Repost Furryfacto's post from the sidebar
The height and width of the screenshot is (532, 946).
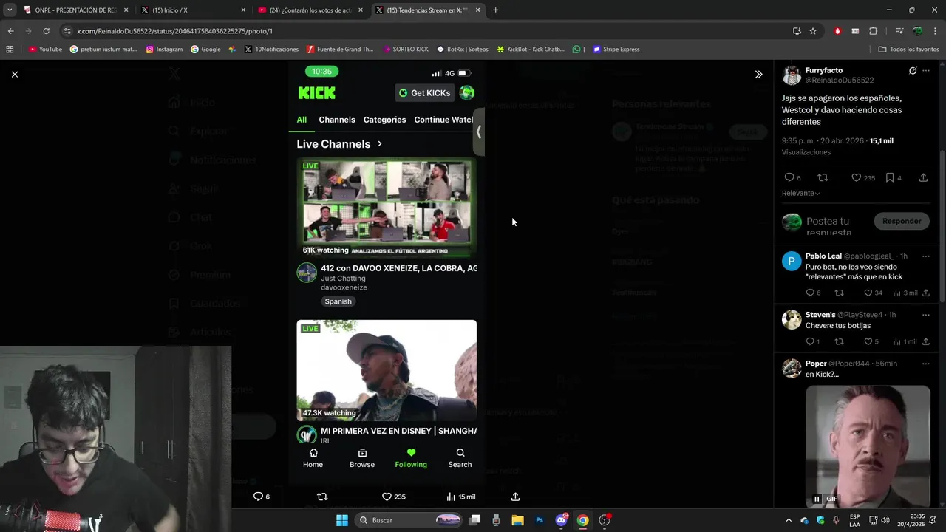pos(823,177)
